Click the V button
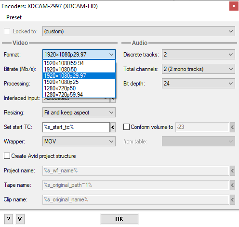Viewport: 239px width, 227px height. 20,219
